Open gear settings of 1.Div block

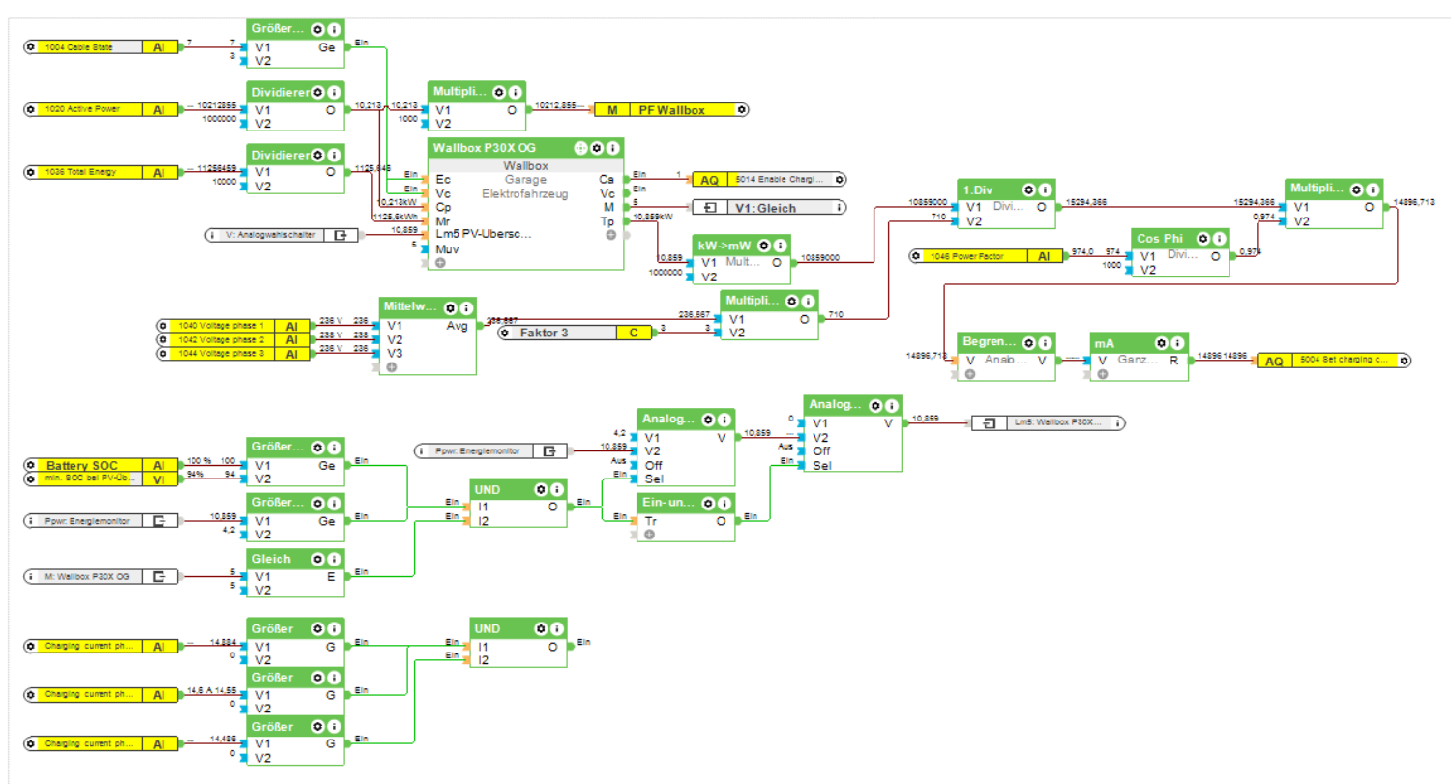(x=1029, y=189)
